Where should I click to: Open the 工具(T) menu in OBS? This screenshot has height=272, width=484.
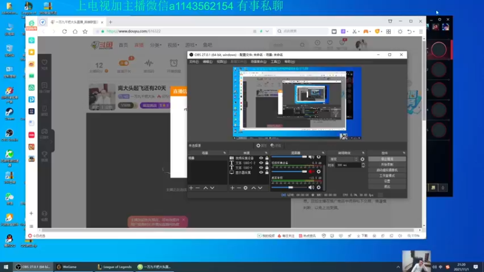(275, 62)
